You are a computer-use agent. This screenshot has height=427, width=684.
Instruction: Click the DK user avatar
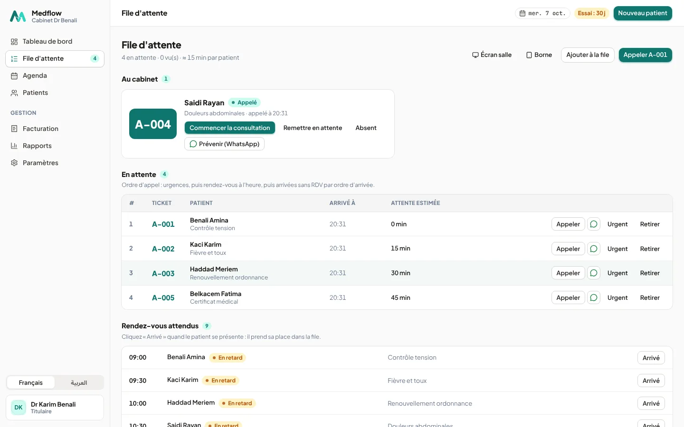click(x=19, y=408)
